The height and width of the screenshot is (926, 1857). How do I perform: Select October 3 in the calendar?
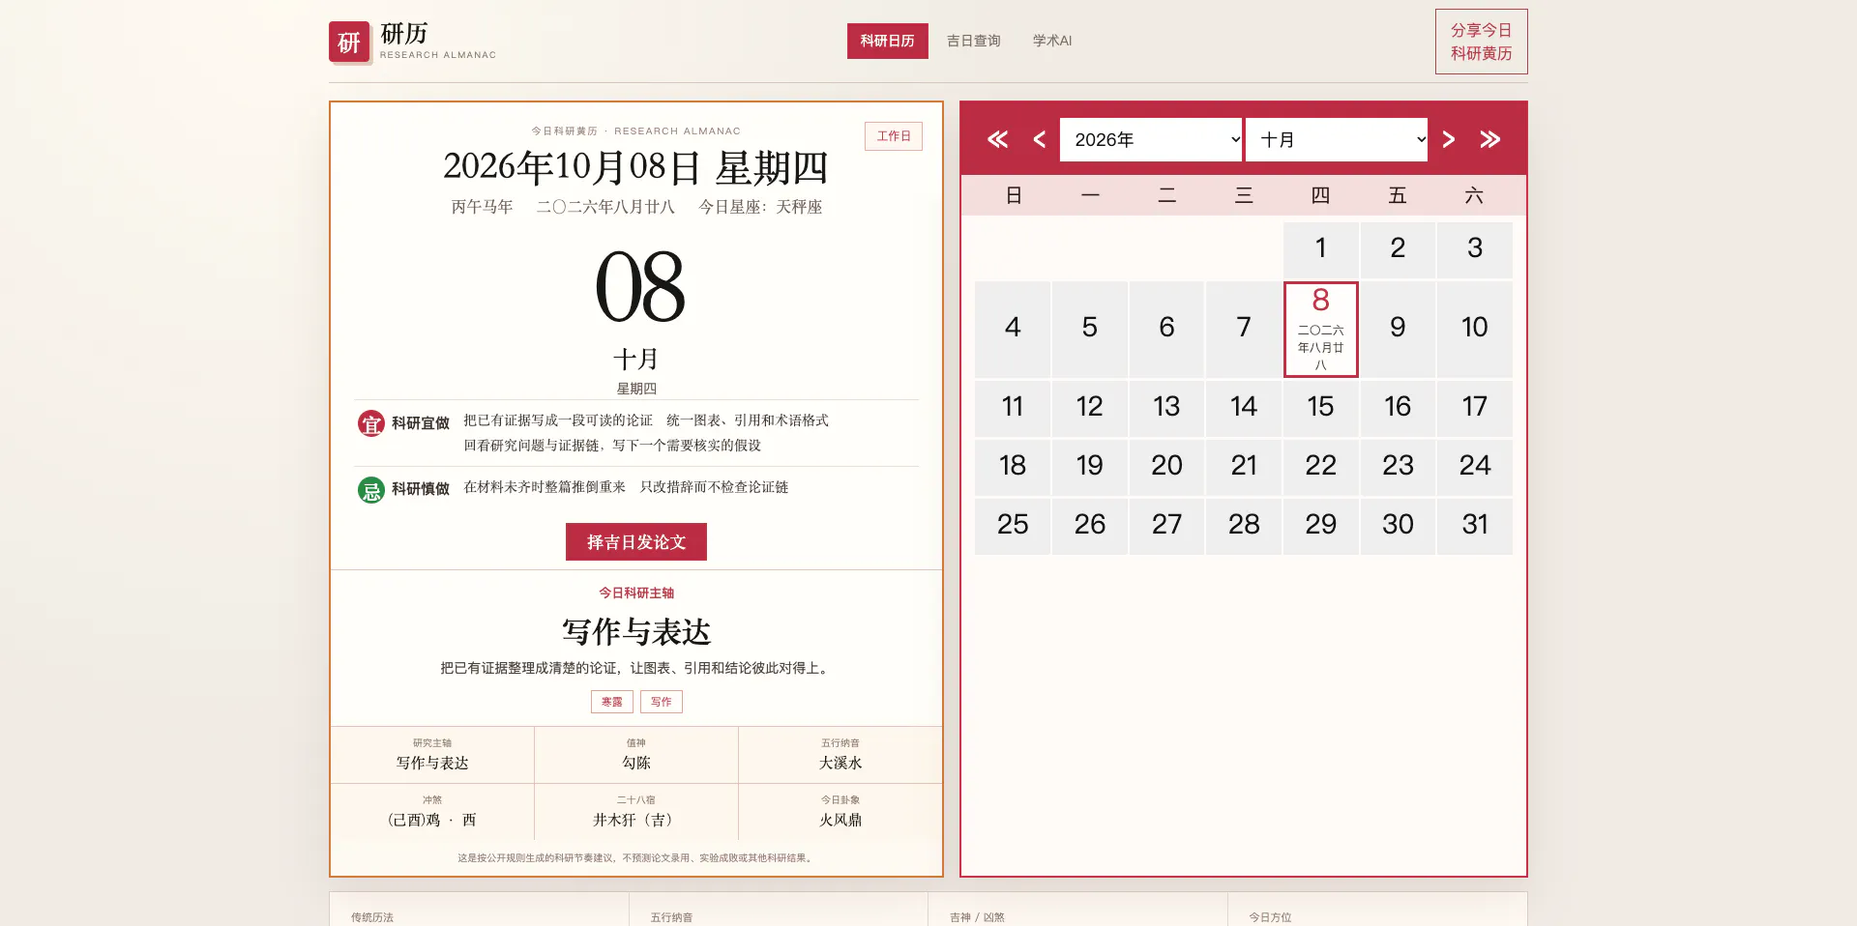click(x=1475, y=249)
